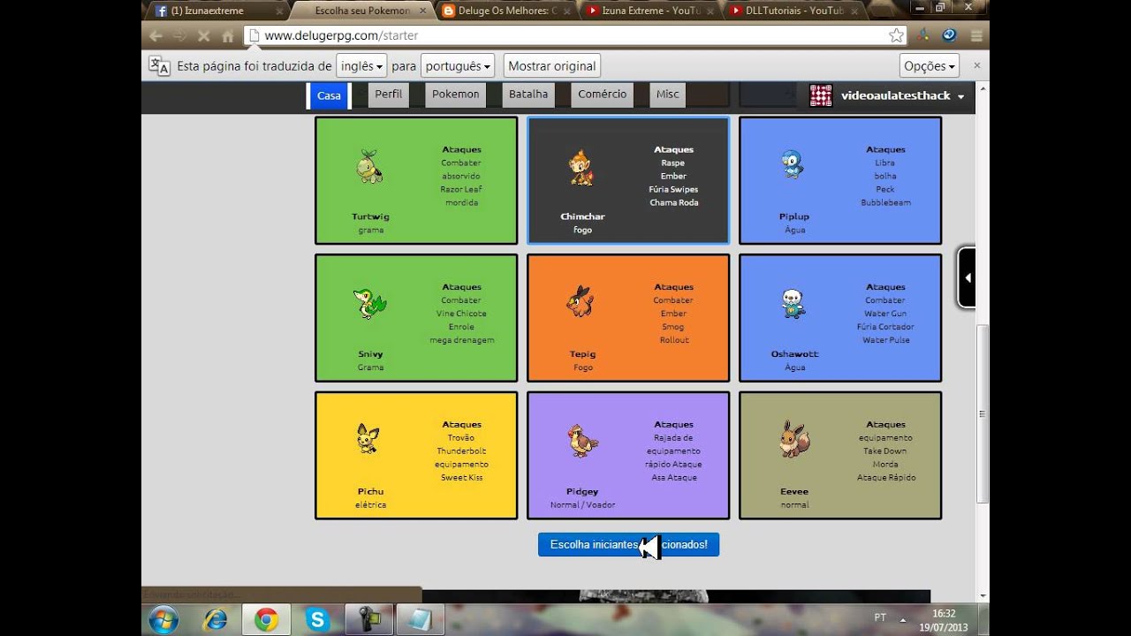Bookmark this page with the star icon
Screen dimensions: 1131x636
(x=896, y=35)
